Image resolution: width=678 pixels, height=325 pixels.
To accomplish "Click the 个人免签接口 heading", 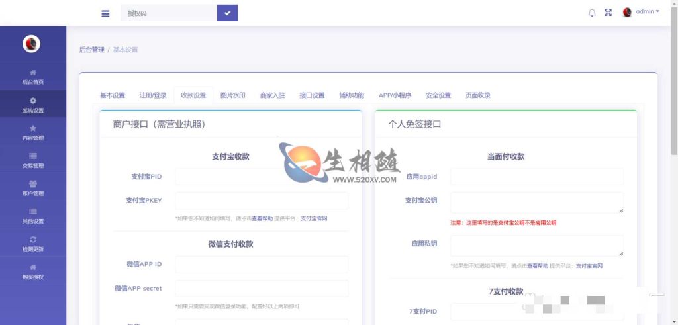I will point(414,125).
